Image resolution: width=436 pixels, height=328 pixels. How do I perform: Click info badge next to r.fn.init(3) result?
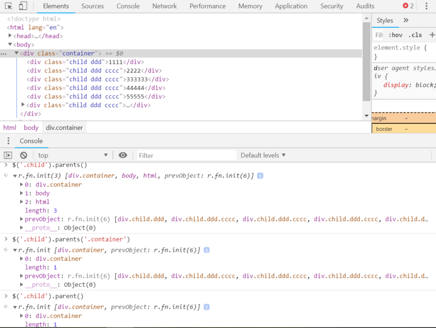260,176
